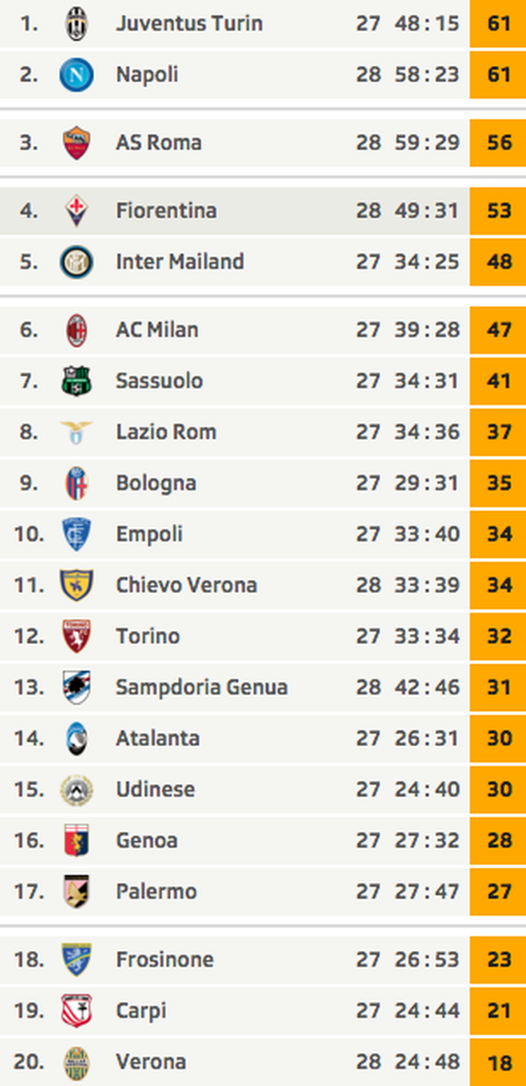Click the Inter Mailand round logo

tap(76, 262)
